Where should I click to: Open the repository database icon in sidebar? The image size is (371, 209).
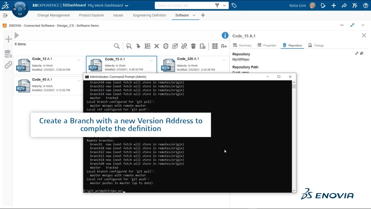click(8, 54)
